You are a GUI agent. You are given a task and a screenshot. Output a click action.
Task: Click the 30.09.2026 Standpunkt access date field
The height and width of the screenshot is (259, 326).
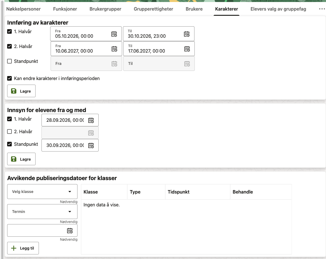70,145
